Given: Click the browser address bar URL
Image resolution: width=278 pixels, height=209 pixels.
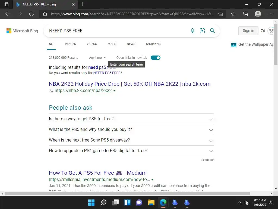Looking at the screenshot, I should click(x=132, y=14).
